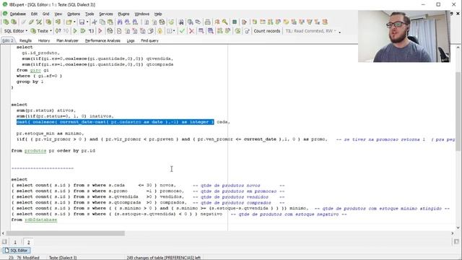Click the Connect to database icon
The width and height of the screenshot is (462, 260).
tap(23, 22)
